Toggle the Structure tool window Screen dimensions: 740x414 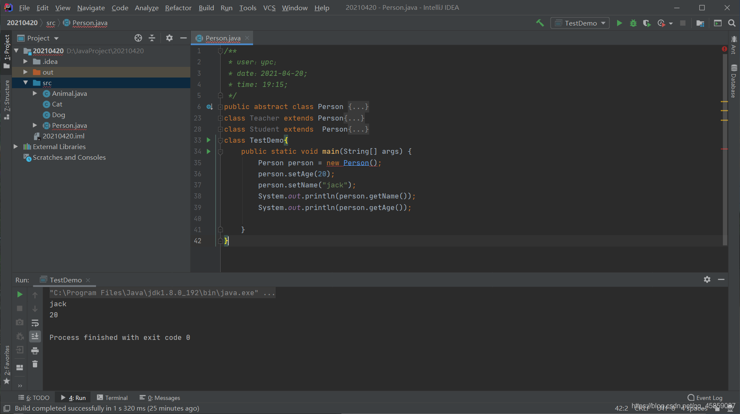(x=6, y=99)
